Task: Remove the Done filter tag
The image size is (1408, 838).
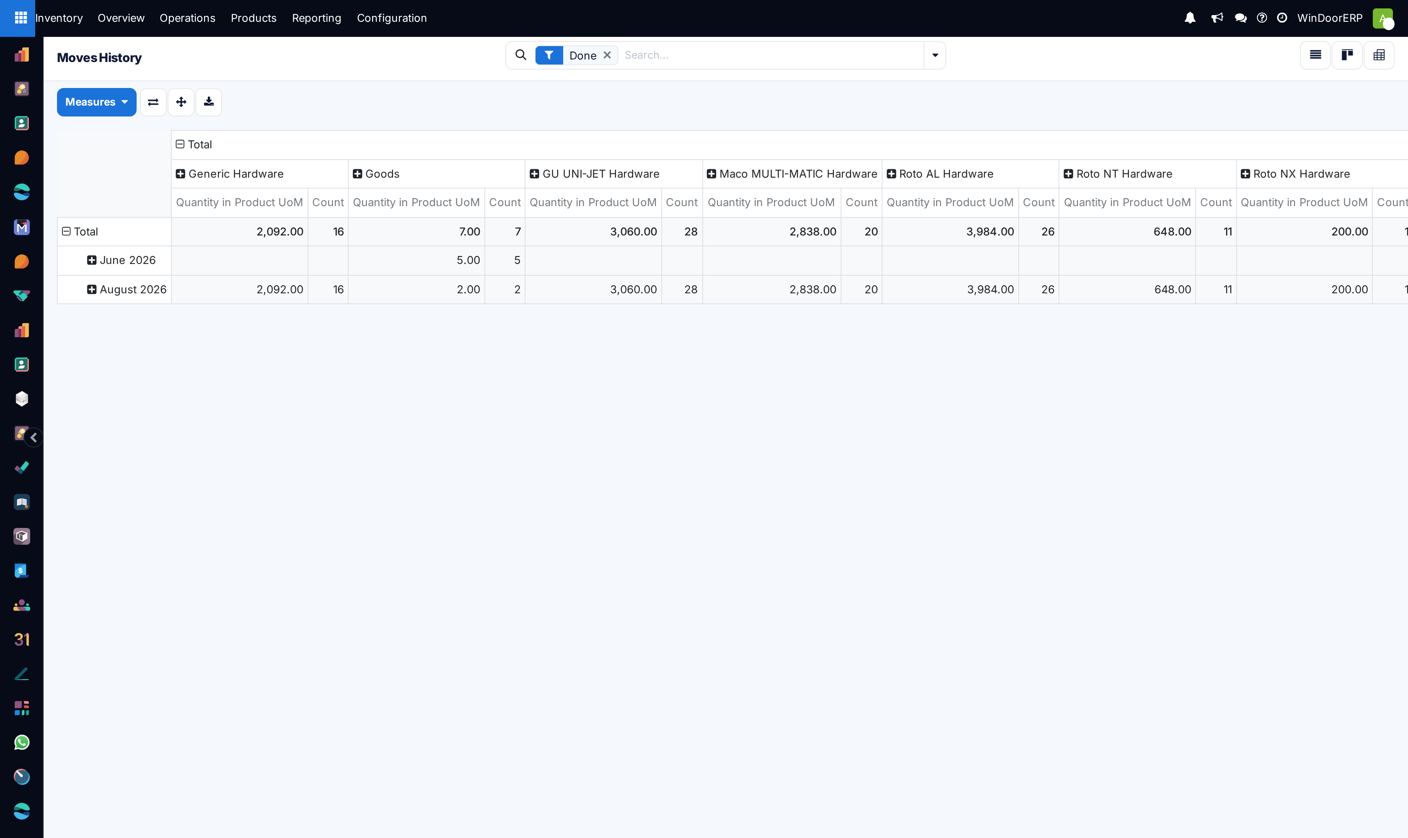Action: 607,55
